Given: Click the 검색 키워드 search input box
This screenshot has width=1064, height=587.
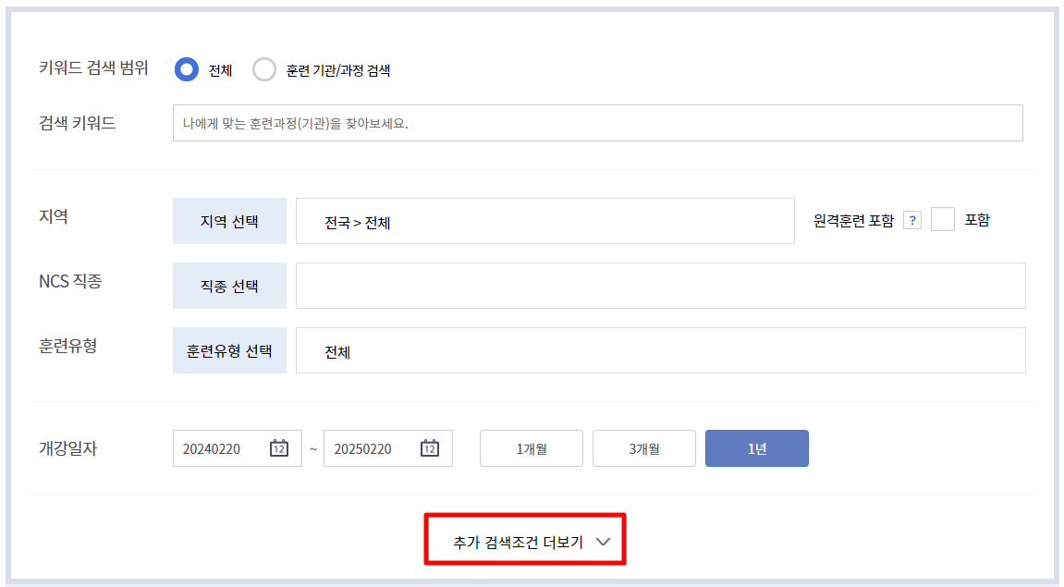Looking at the screenshot, I should (598, 123).
